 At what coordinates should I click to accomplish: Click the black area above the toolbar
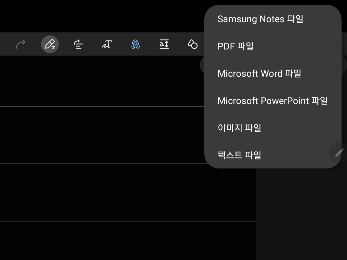coord(104,16)
